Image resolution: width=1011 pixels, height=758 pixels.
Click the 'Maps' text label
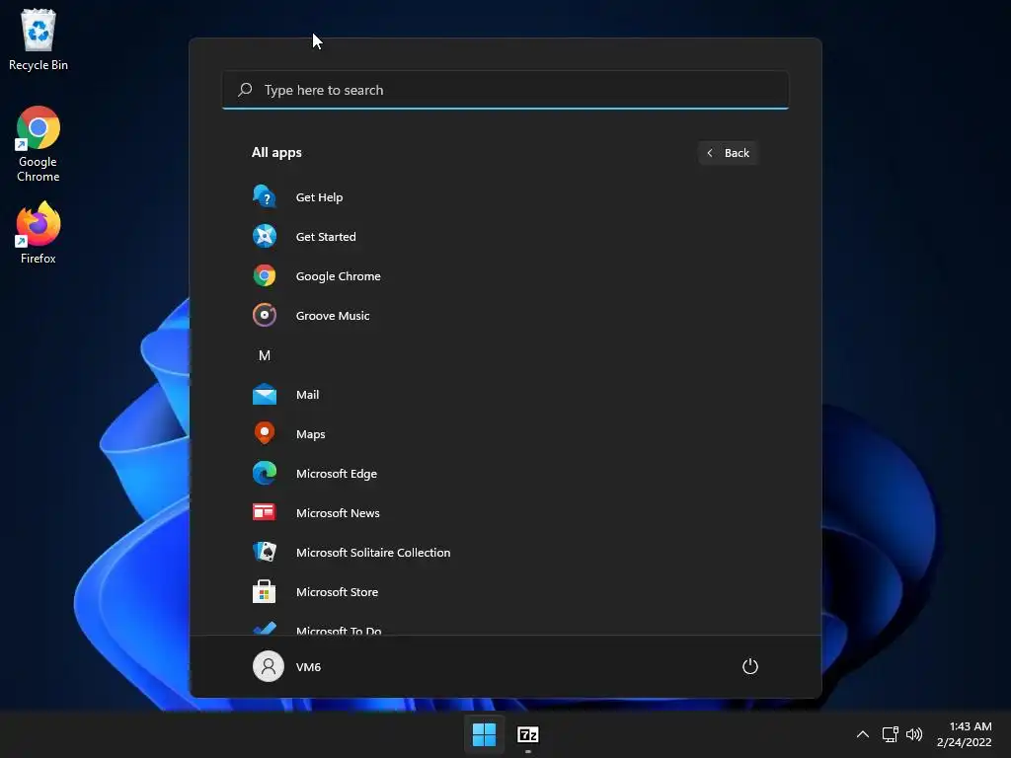[310, 434]
